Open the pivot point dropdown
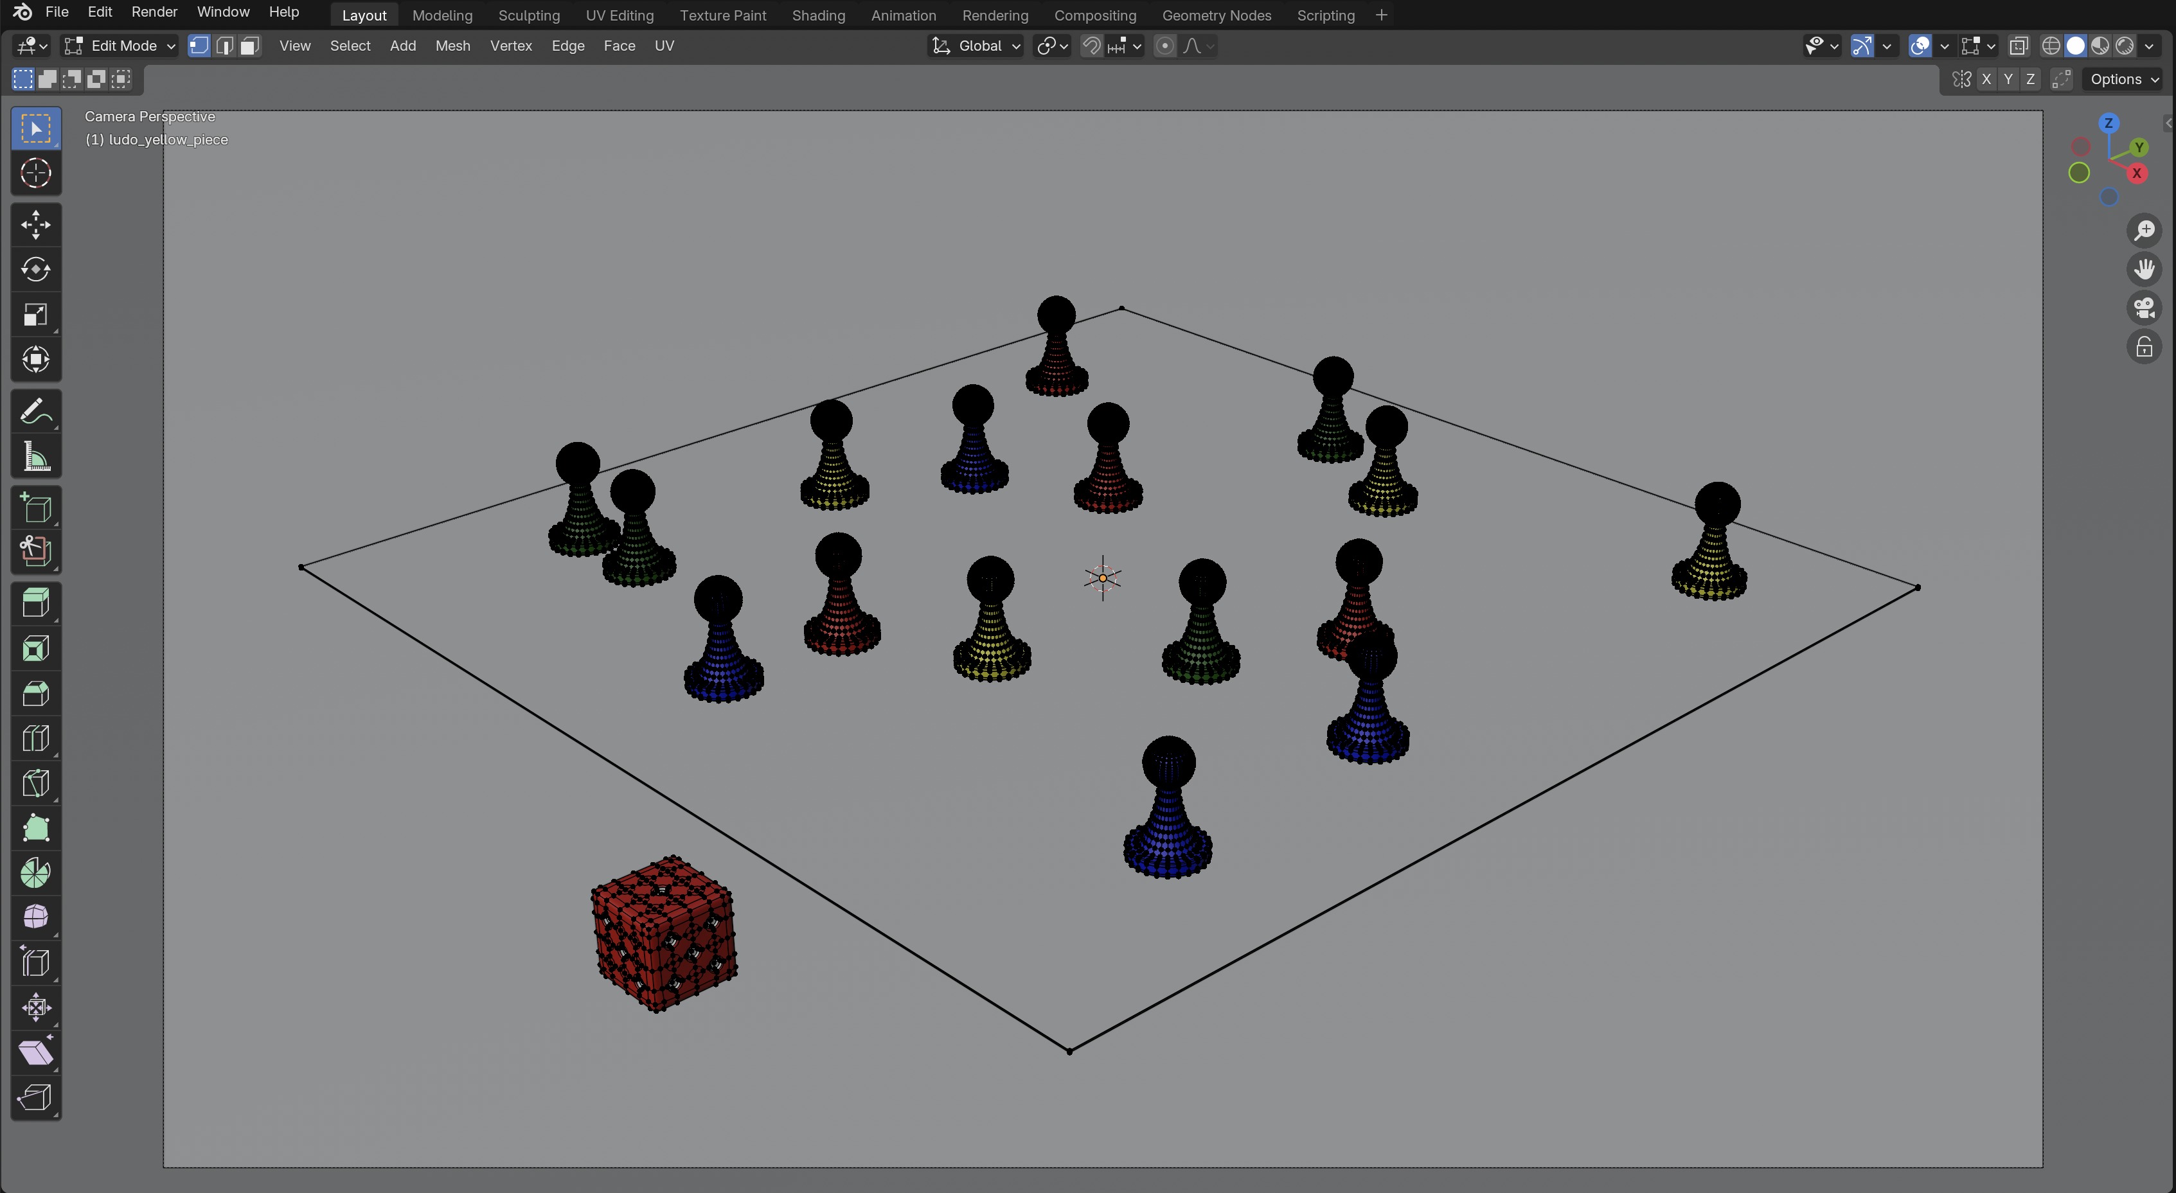Screen dimensions: 2176x1193 click(1053, 46)
